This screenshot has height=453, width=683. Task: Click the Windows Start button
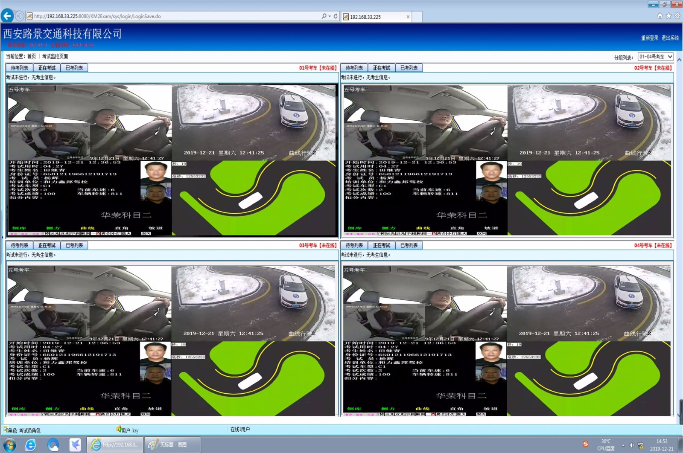[9, 445]
